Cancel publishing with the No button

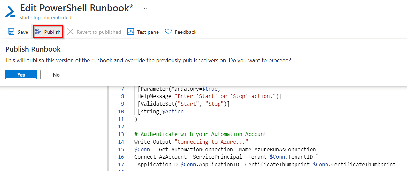tap(56, 75)
